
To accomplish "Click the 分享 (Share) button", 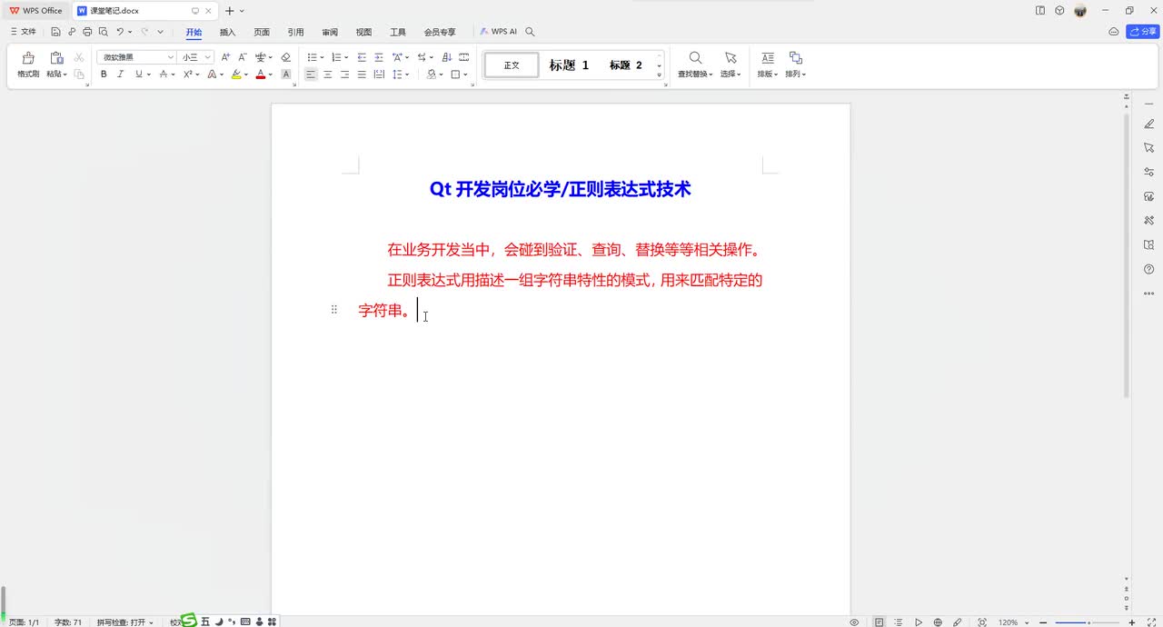I will (1143, 32).
